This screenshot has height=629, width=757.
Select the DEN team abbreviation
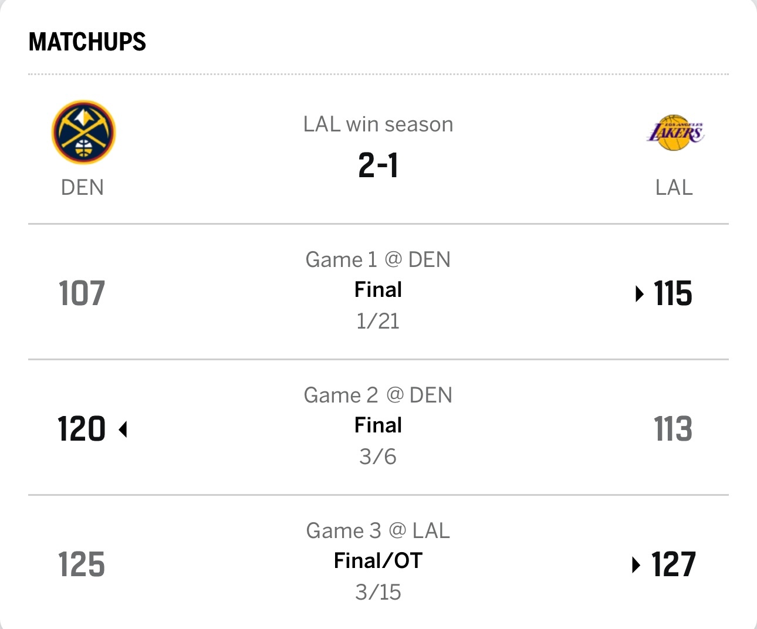click(82, 188)
